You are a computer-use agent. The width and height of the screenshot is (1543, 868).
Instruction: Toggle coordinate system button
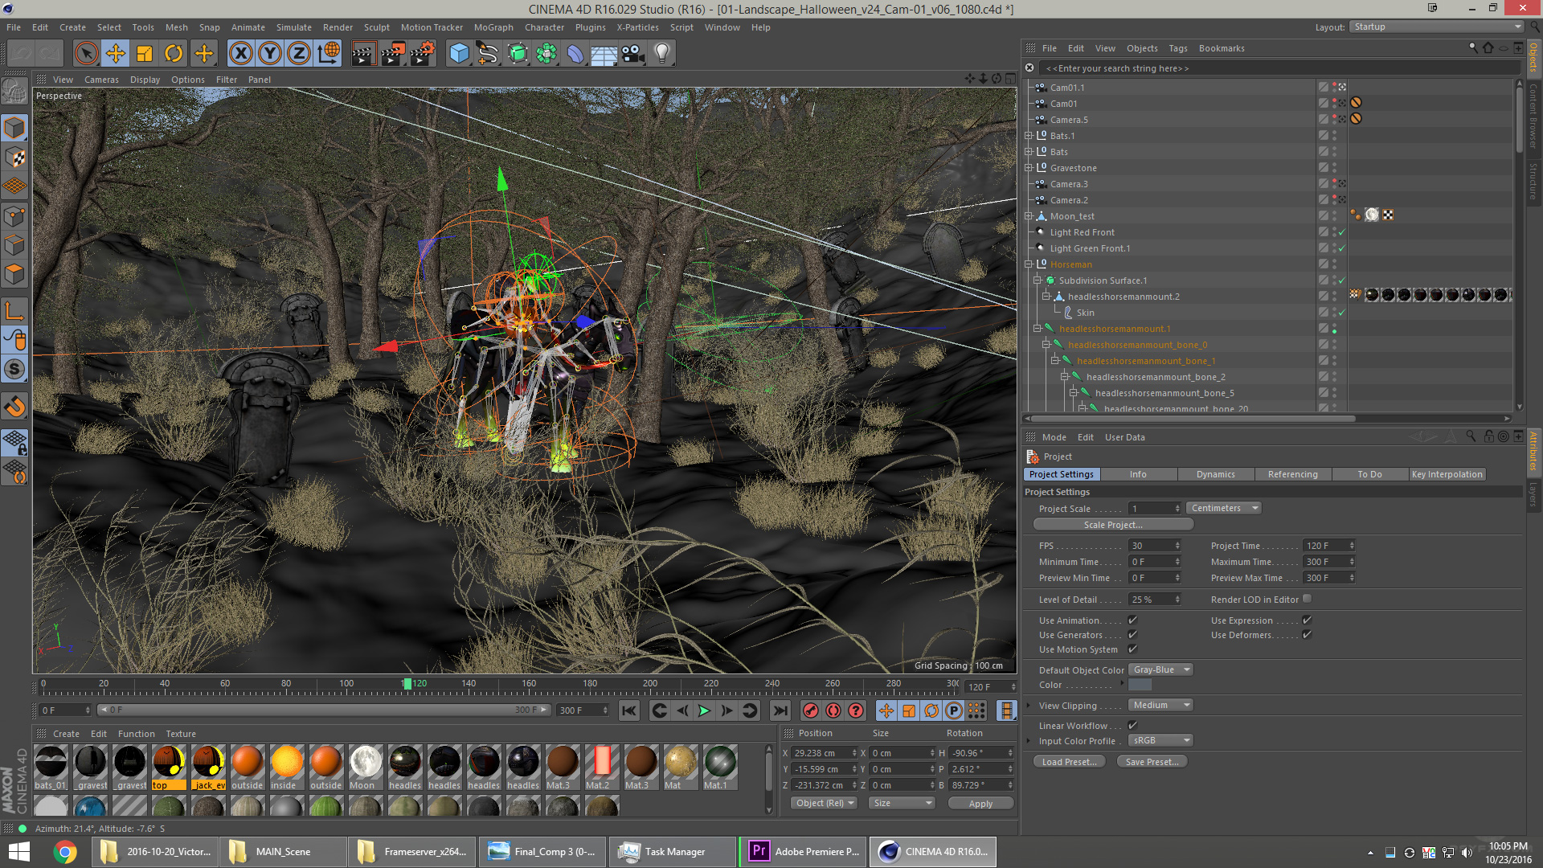[x=329, y=54]
